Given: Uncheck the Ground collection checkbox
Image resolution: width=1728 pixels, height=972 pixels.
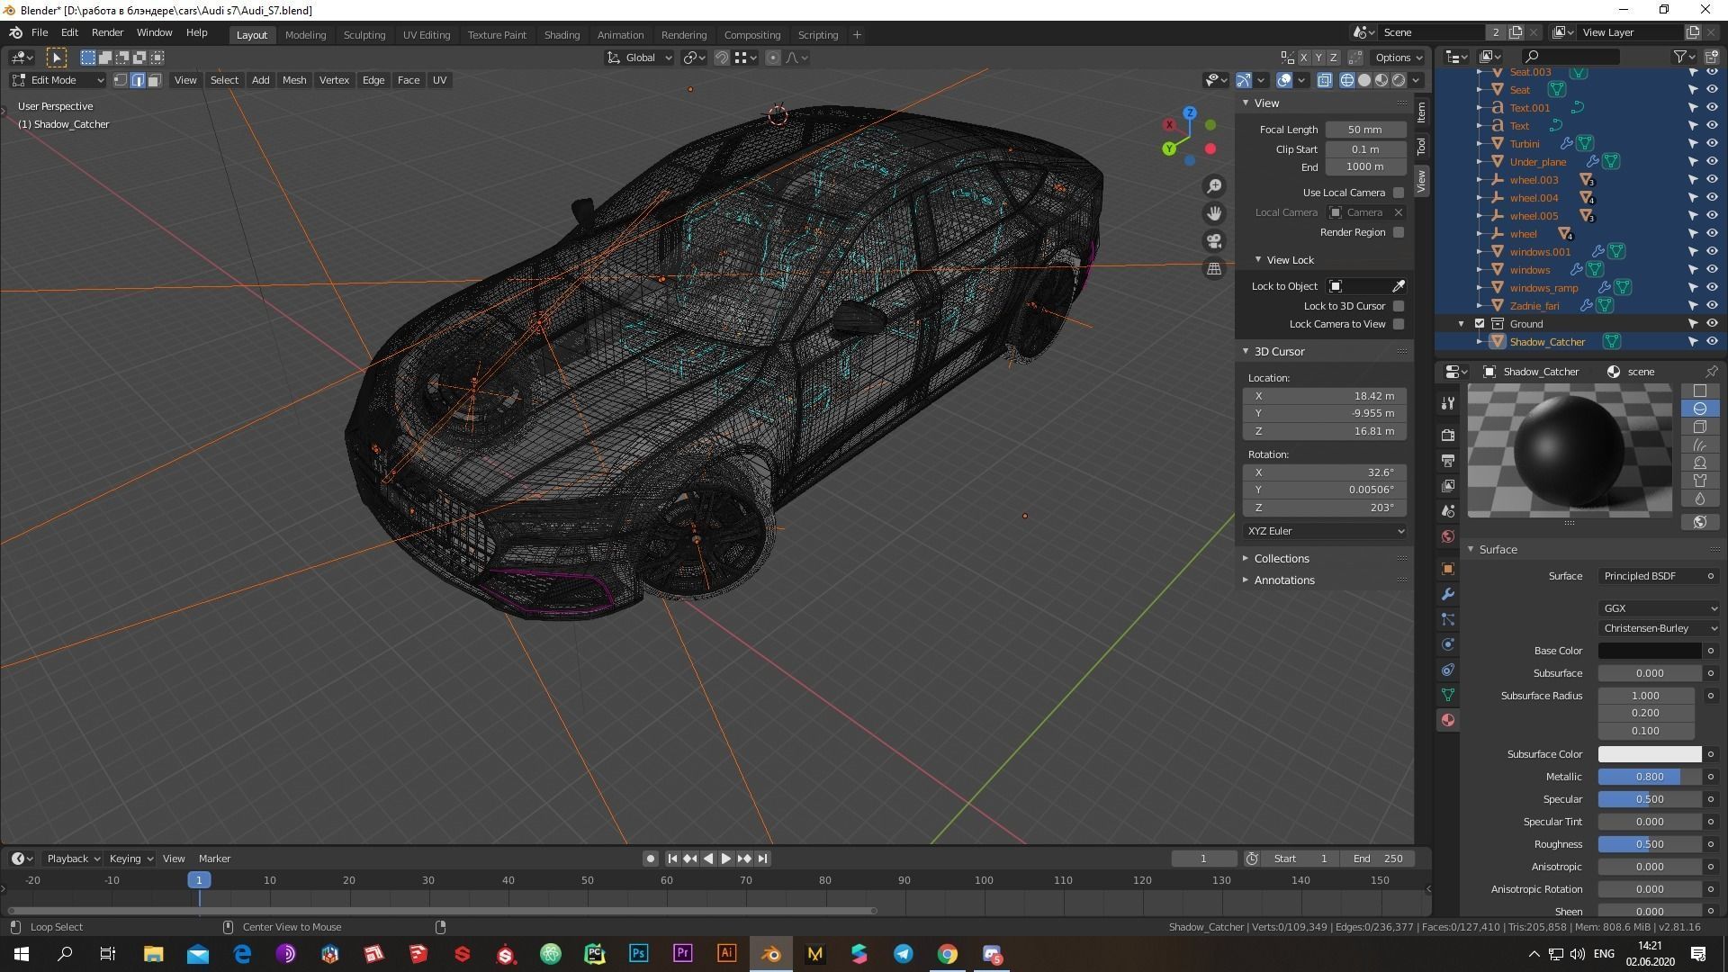Looking at the screenshot, I should (x=1480, y=324).
